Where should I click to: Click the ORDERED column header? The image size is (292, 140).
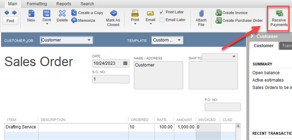pos(140,120)
